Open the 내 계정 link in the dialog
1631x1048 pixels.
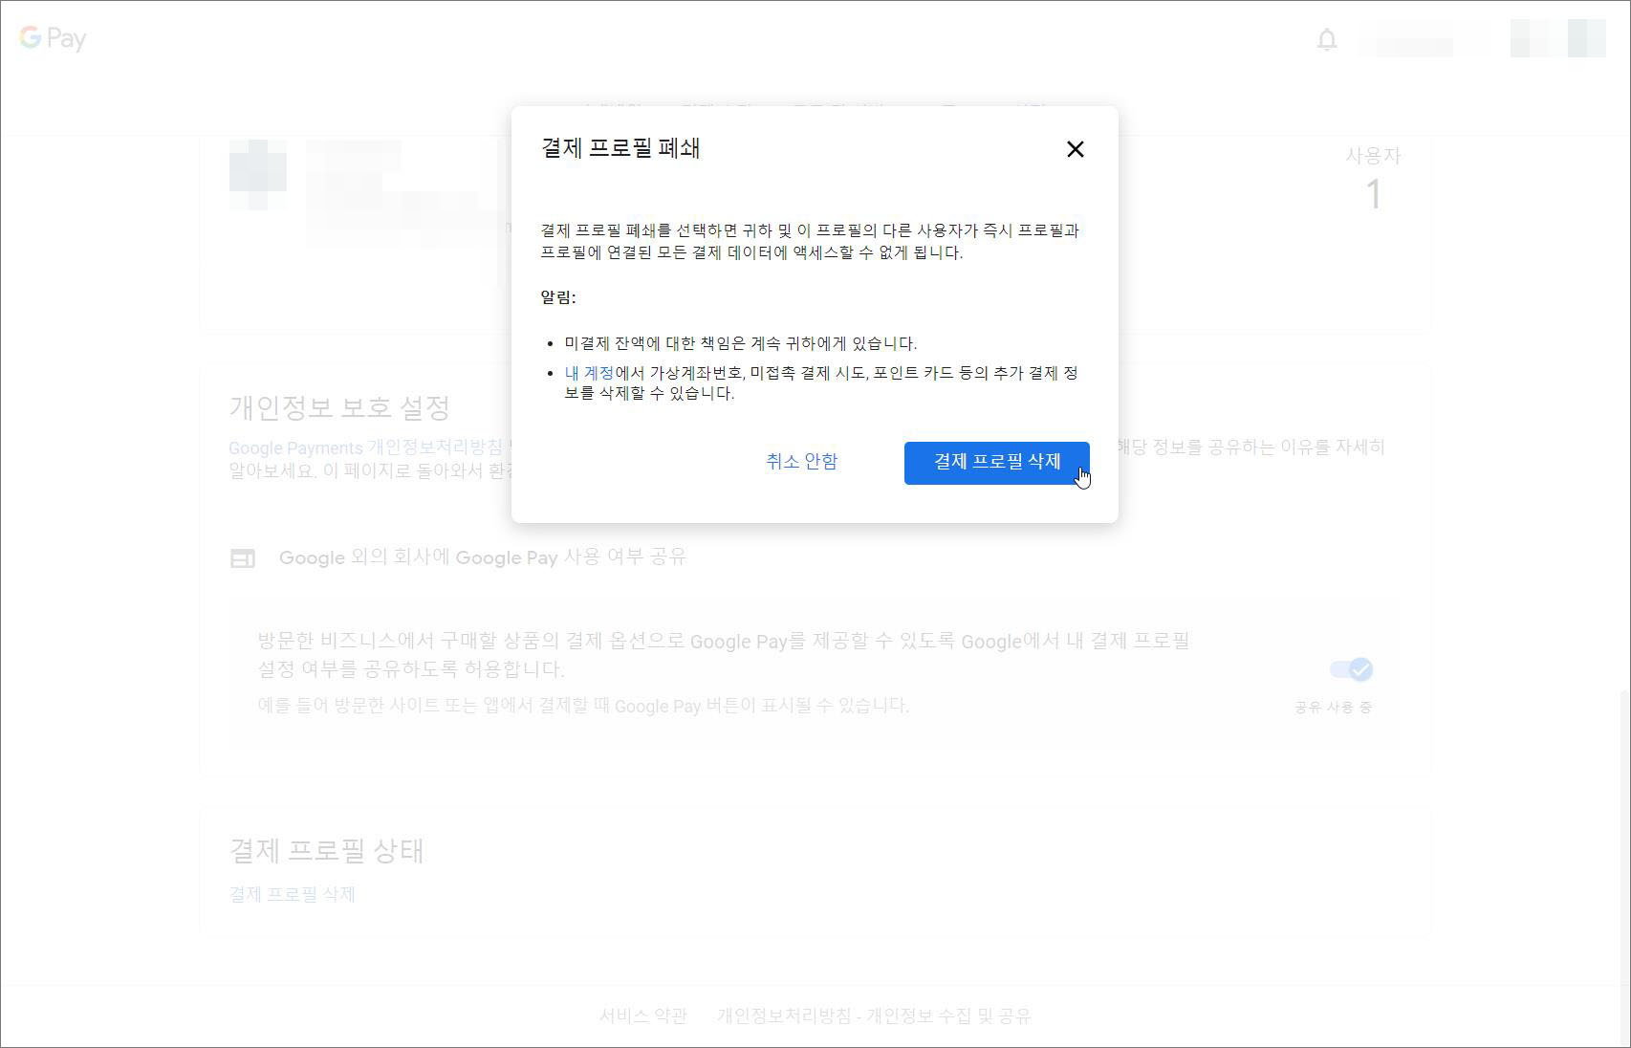pos(589,373)
